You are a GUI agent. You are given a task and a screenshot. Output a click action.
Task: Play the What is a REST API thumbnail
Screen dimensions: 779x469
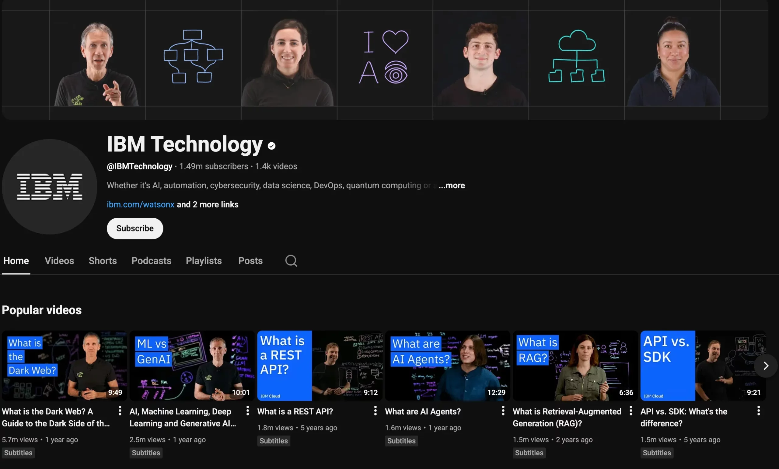point(319,365)
